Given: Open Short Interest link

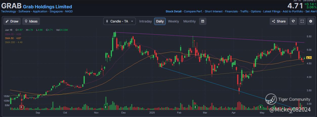Looking at the screenshot, I should pos(214,11).
